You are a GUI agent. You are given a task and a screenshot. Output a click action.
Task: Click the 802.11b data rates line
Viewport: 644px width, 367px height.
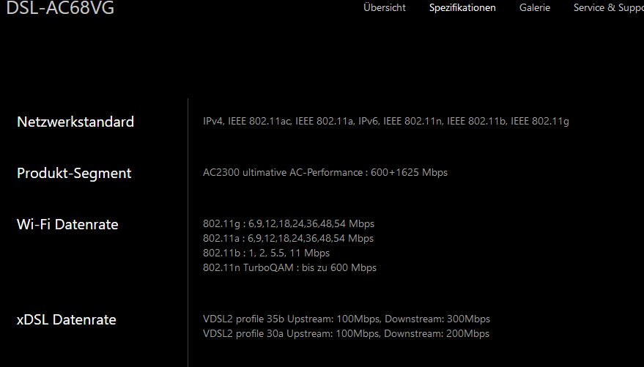(x=266, y=253)
